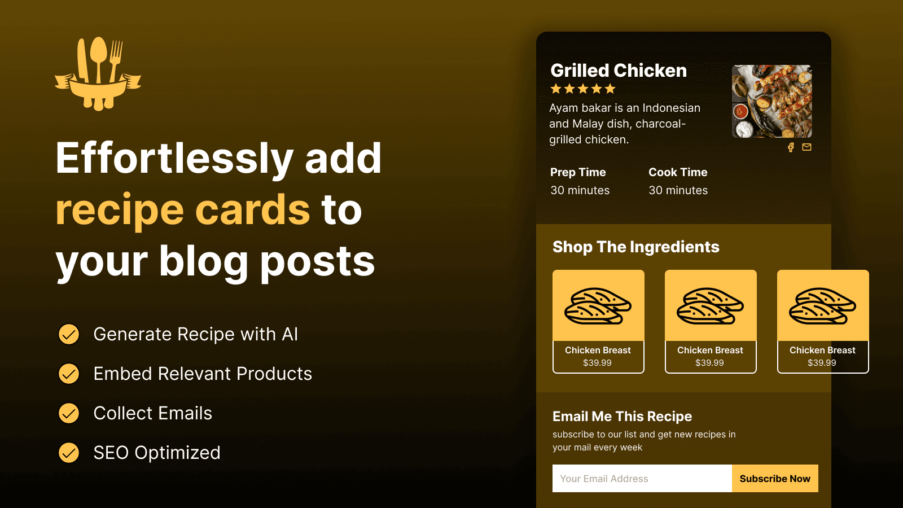Toggle the 'Embed Relevant Products' checkmark
Screen dimensions: 903x508
pos(68,374)
